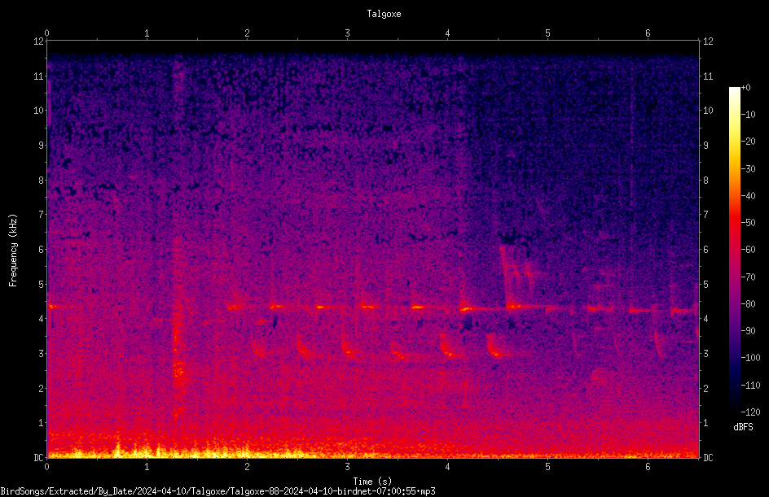Click the Frequency (kHz) axis label

tap(13, 251)
